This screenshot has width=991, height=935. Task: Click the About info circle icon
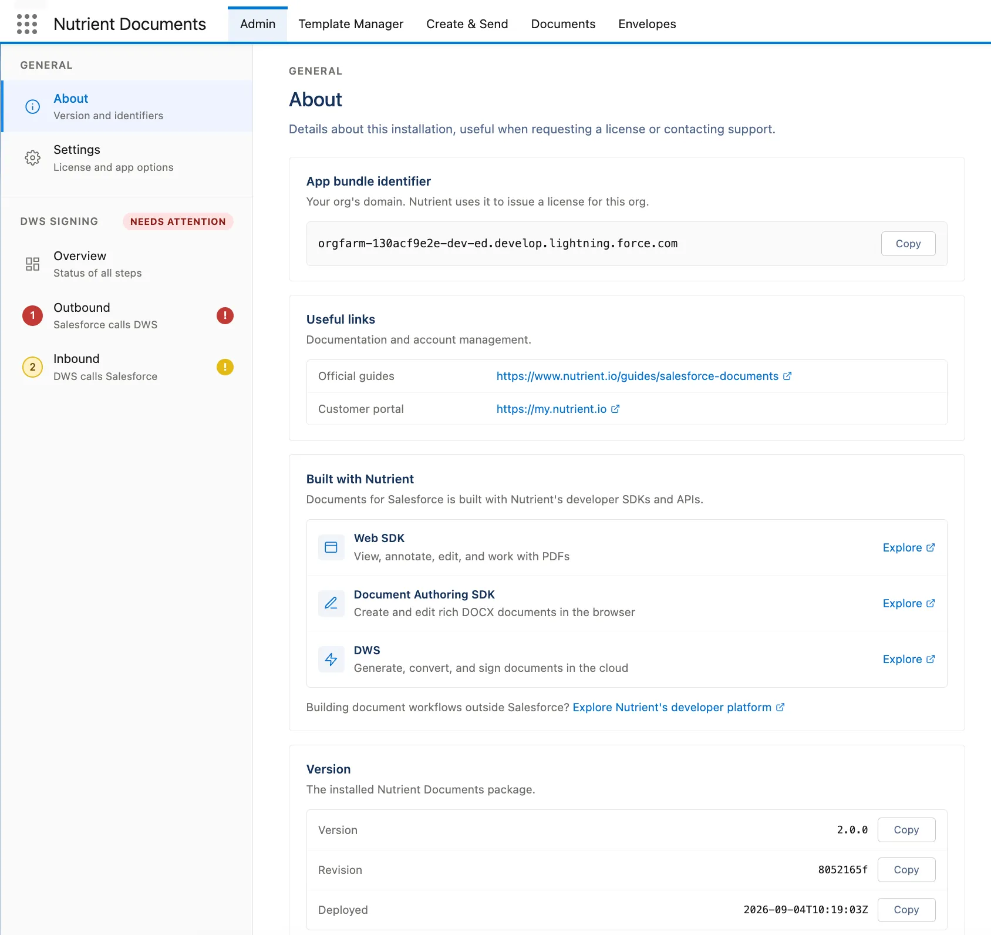pos(33,106)
